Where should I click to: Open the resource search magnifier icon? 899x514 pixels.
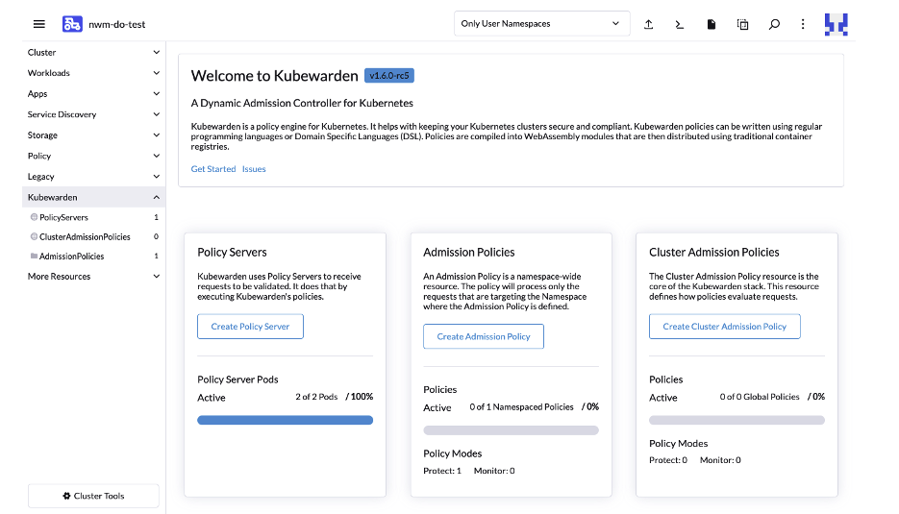tap(774, 24)
